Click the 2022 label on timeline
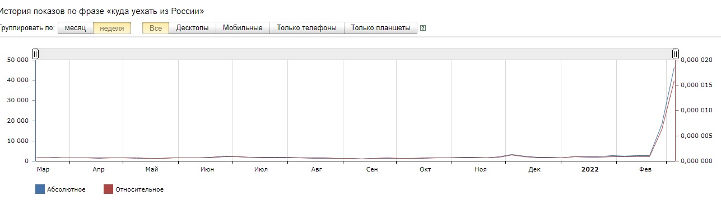This screenshot has height=205, width=721. tap(590, 169)
